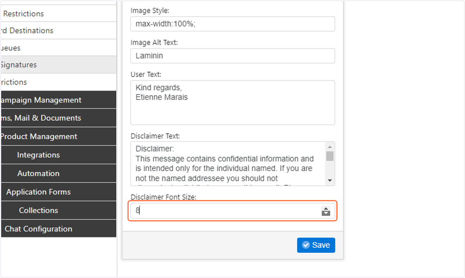Expand Mail & Documents section

point(58,118)
